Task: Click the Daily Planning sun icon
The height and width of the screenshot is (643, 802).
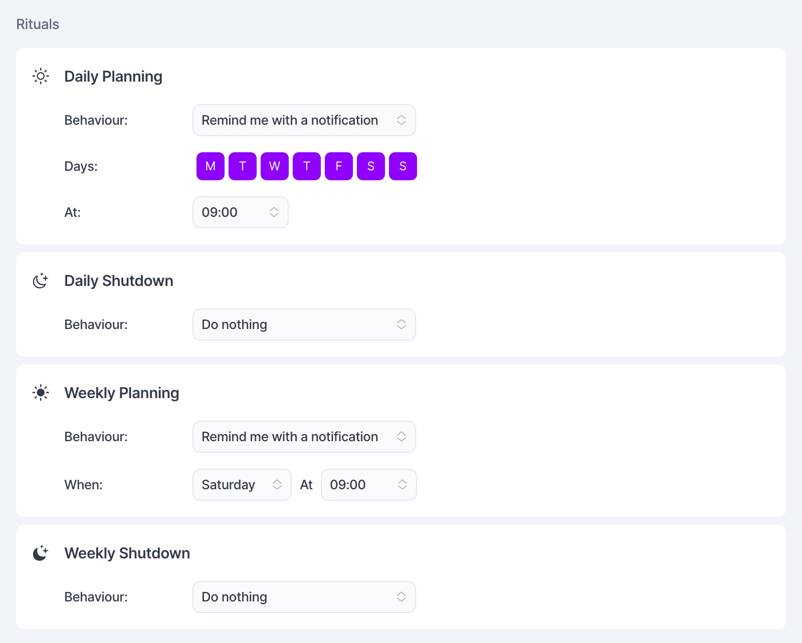Action: [41, 76]
